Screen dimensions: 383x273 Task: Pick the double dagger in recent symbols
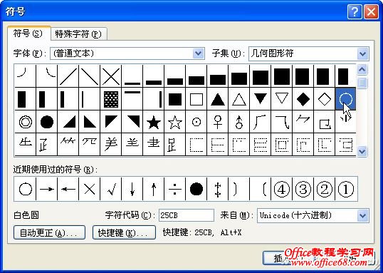[218, 189]
